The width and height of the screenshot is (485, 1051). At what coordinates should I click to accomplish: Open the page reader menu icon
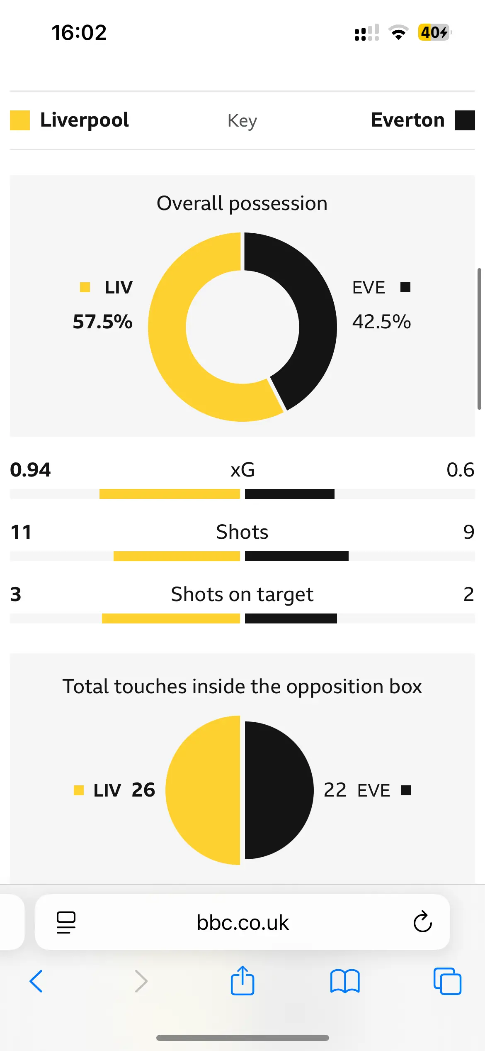pos(66,922)
